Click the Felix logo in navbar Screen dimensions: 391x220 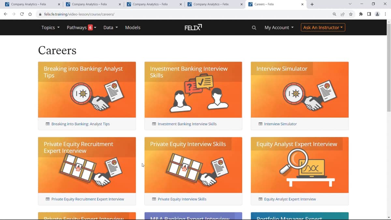click(193, 27)
